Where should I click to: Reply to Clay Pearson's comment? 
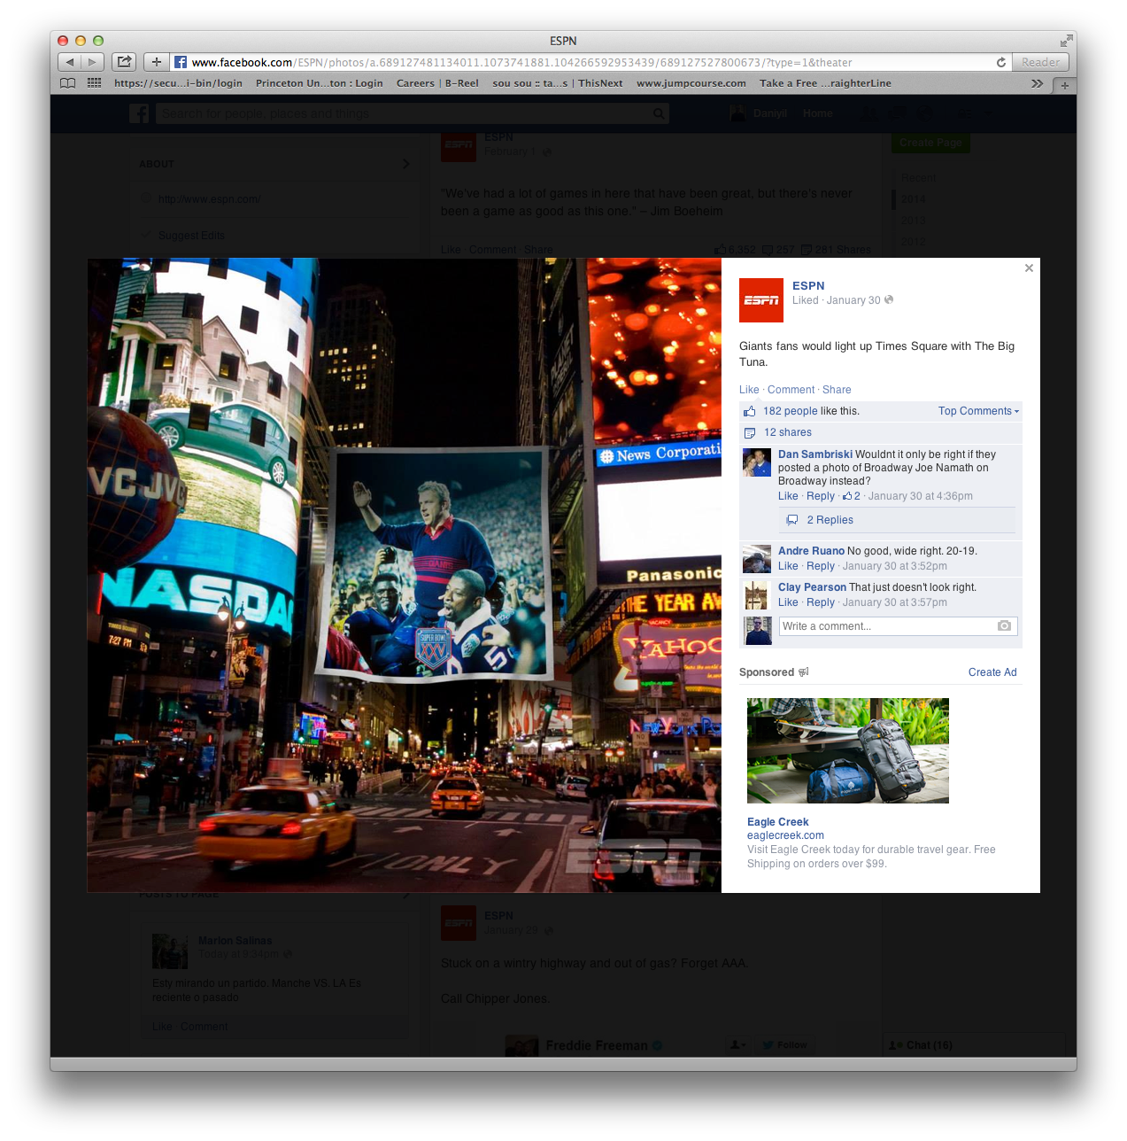pyautogui.click(x=821, y=602)
